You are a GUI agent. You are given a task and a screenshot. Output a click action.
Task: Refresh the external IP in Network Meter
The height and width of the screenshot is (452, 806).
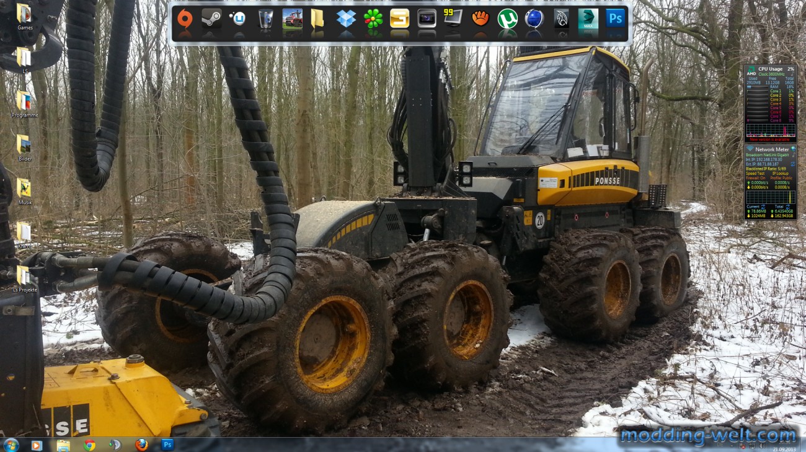(x=793, y=164)
